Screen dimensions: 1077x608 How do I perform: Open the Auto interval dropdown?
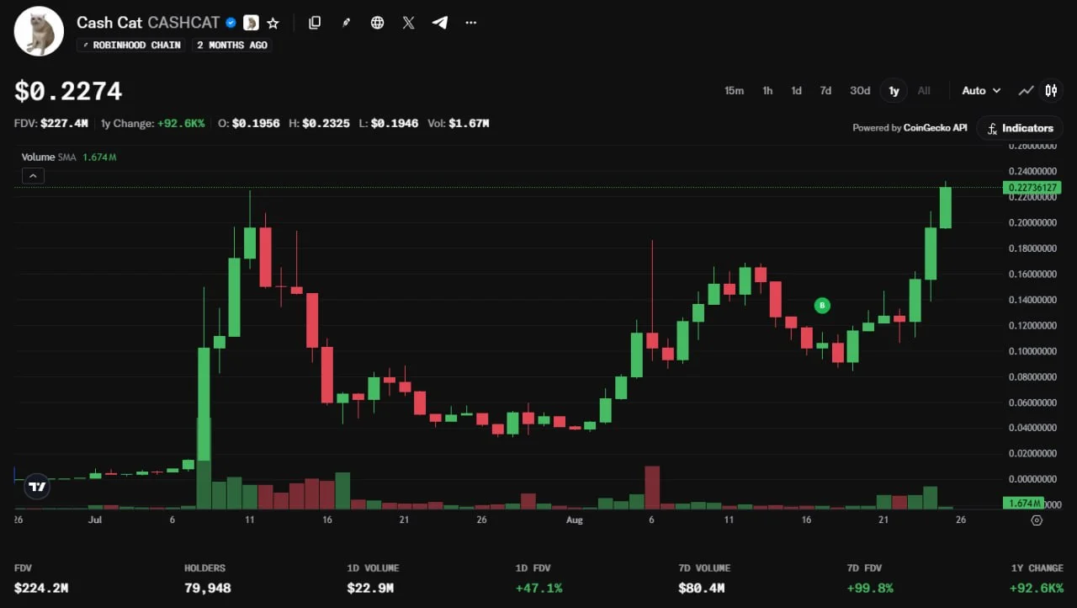(x=981, y=90)
